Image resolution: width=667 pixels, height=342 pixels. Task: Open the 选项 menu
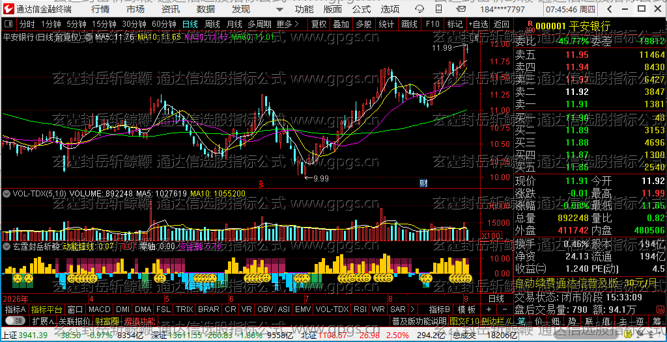390,9
